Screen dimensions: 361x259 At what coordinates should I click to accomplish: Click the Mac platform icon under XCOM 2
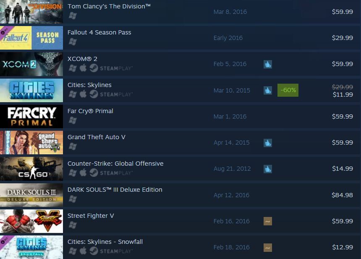83,68
